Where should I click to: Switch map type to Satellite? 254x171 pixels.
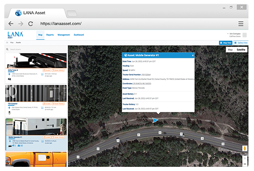[x=241, y=49]
